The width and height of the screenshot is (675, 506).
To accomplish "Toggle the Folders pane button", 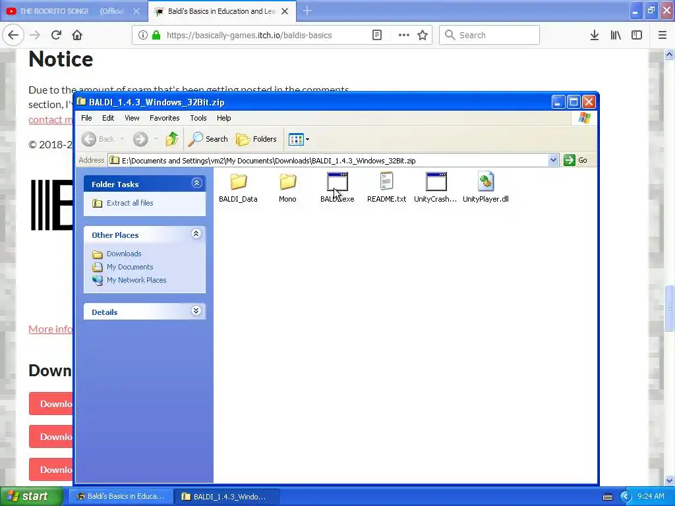I will (x=256, y=139).
